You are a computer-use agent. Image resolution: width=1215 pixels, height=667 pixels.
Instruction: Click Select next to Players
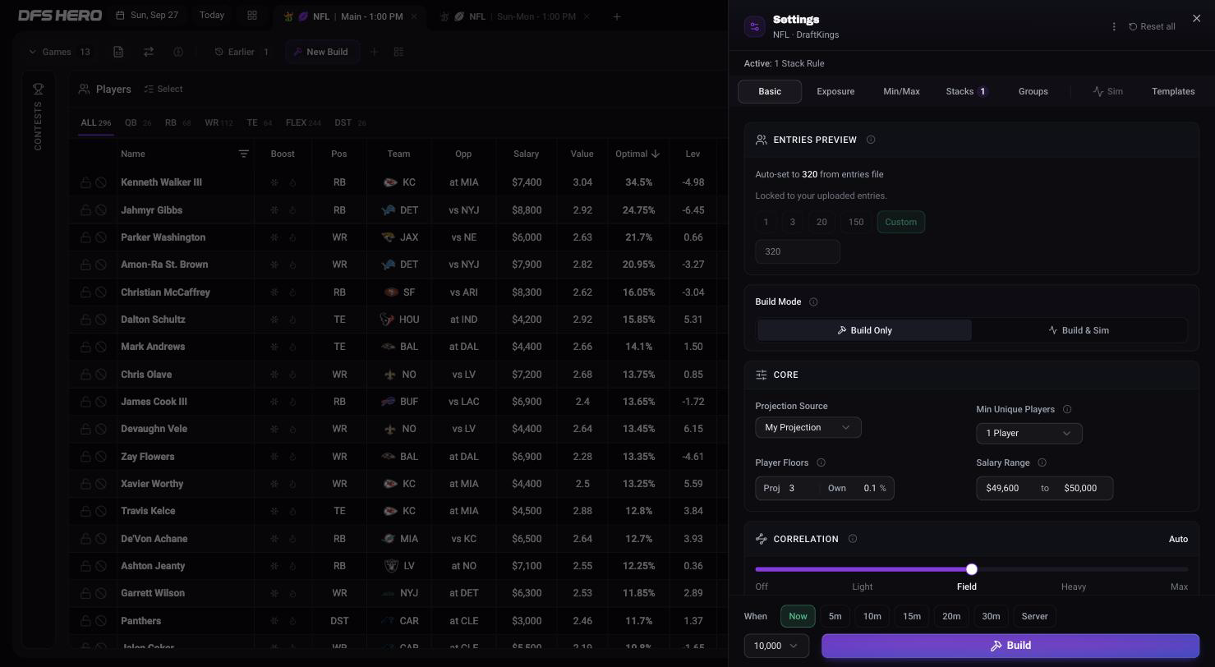point(163,89)
